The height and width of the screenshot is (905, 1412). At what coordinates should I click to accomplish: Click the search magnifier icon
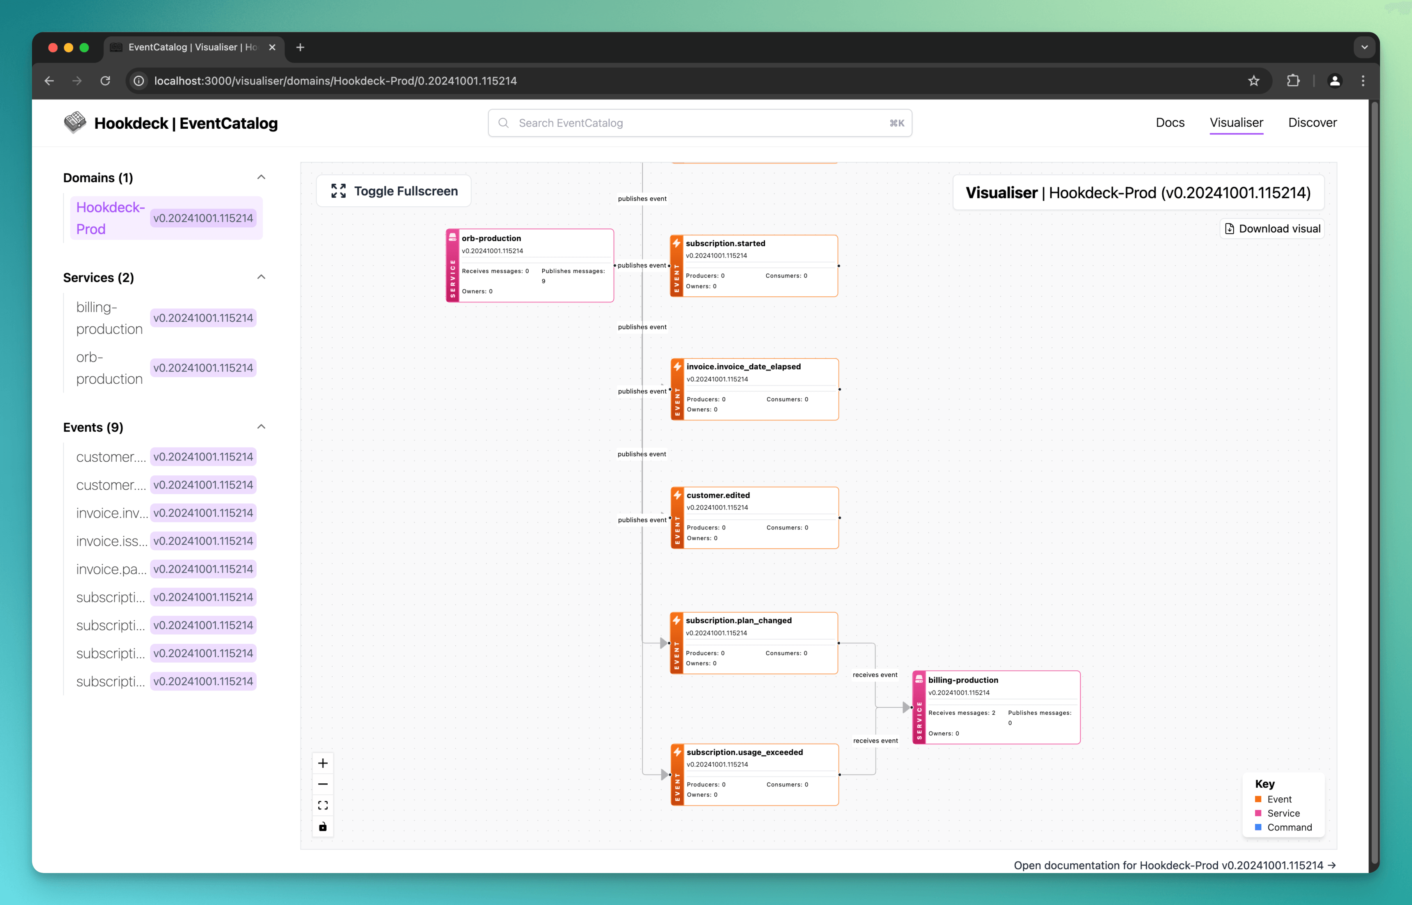504,123
